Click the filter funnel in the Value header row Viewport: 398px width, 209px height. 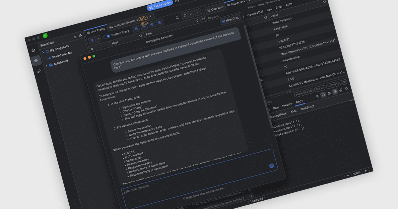tap(265, 18)
